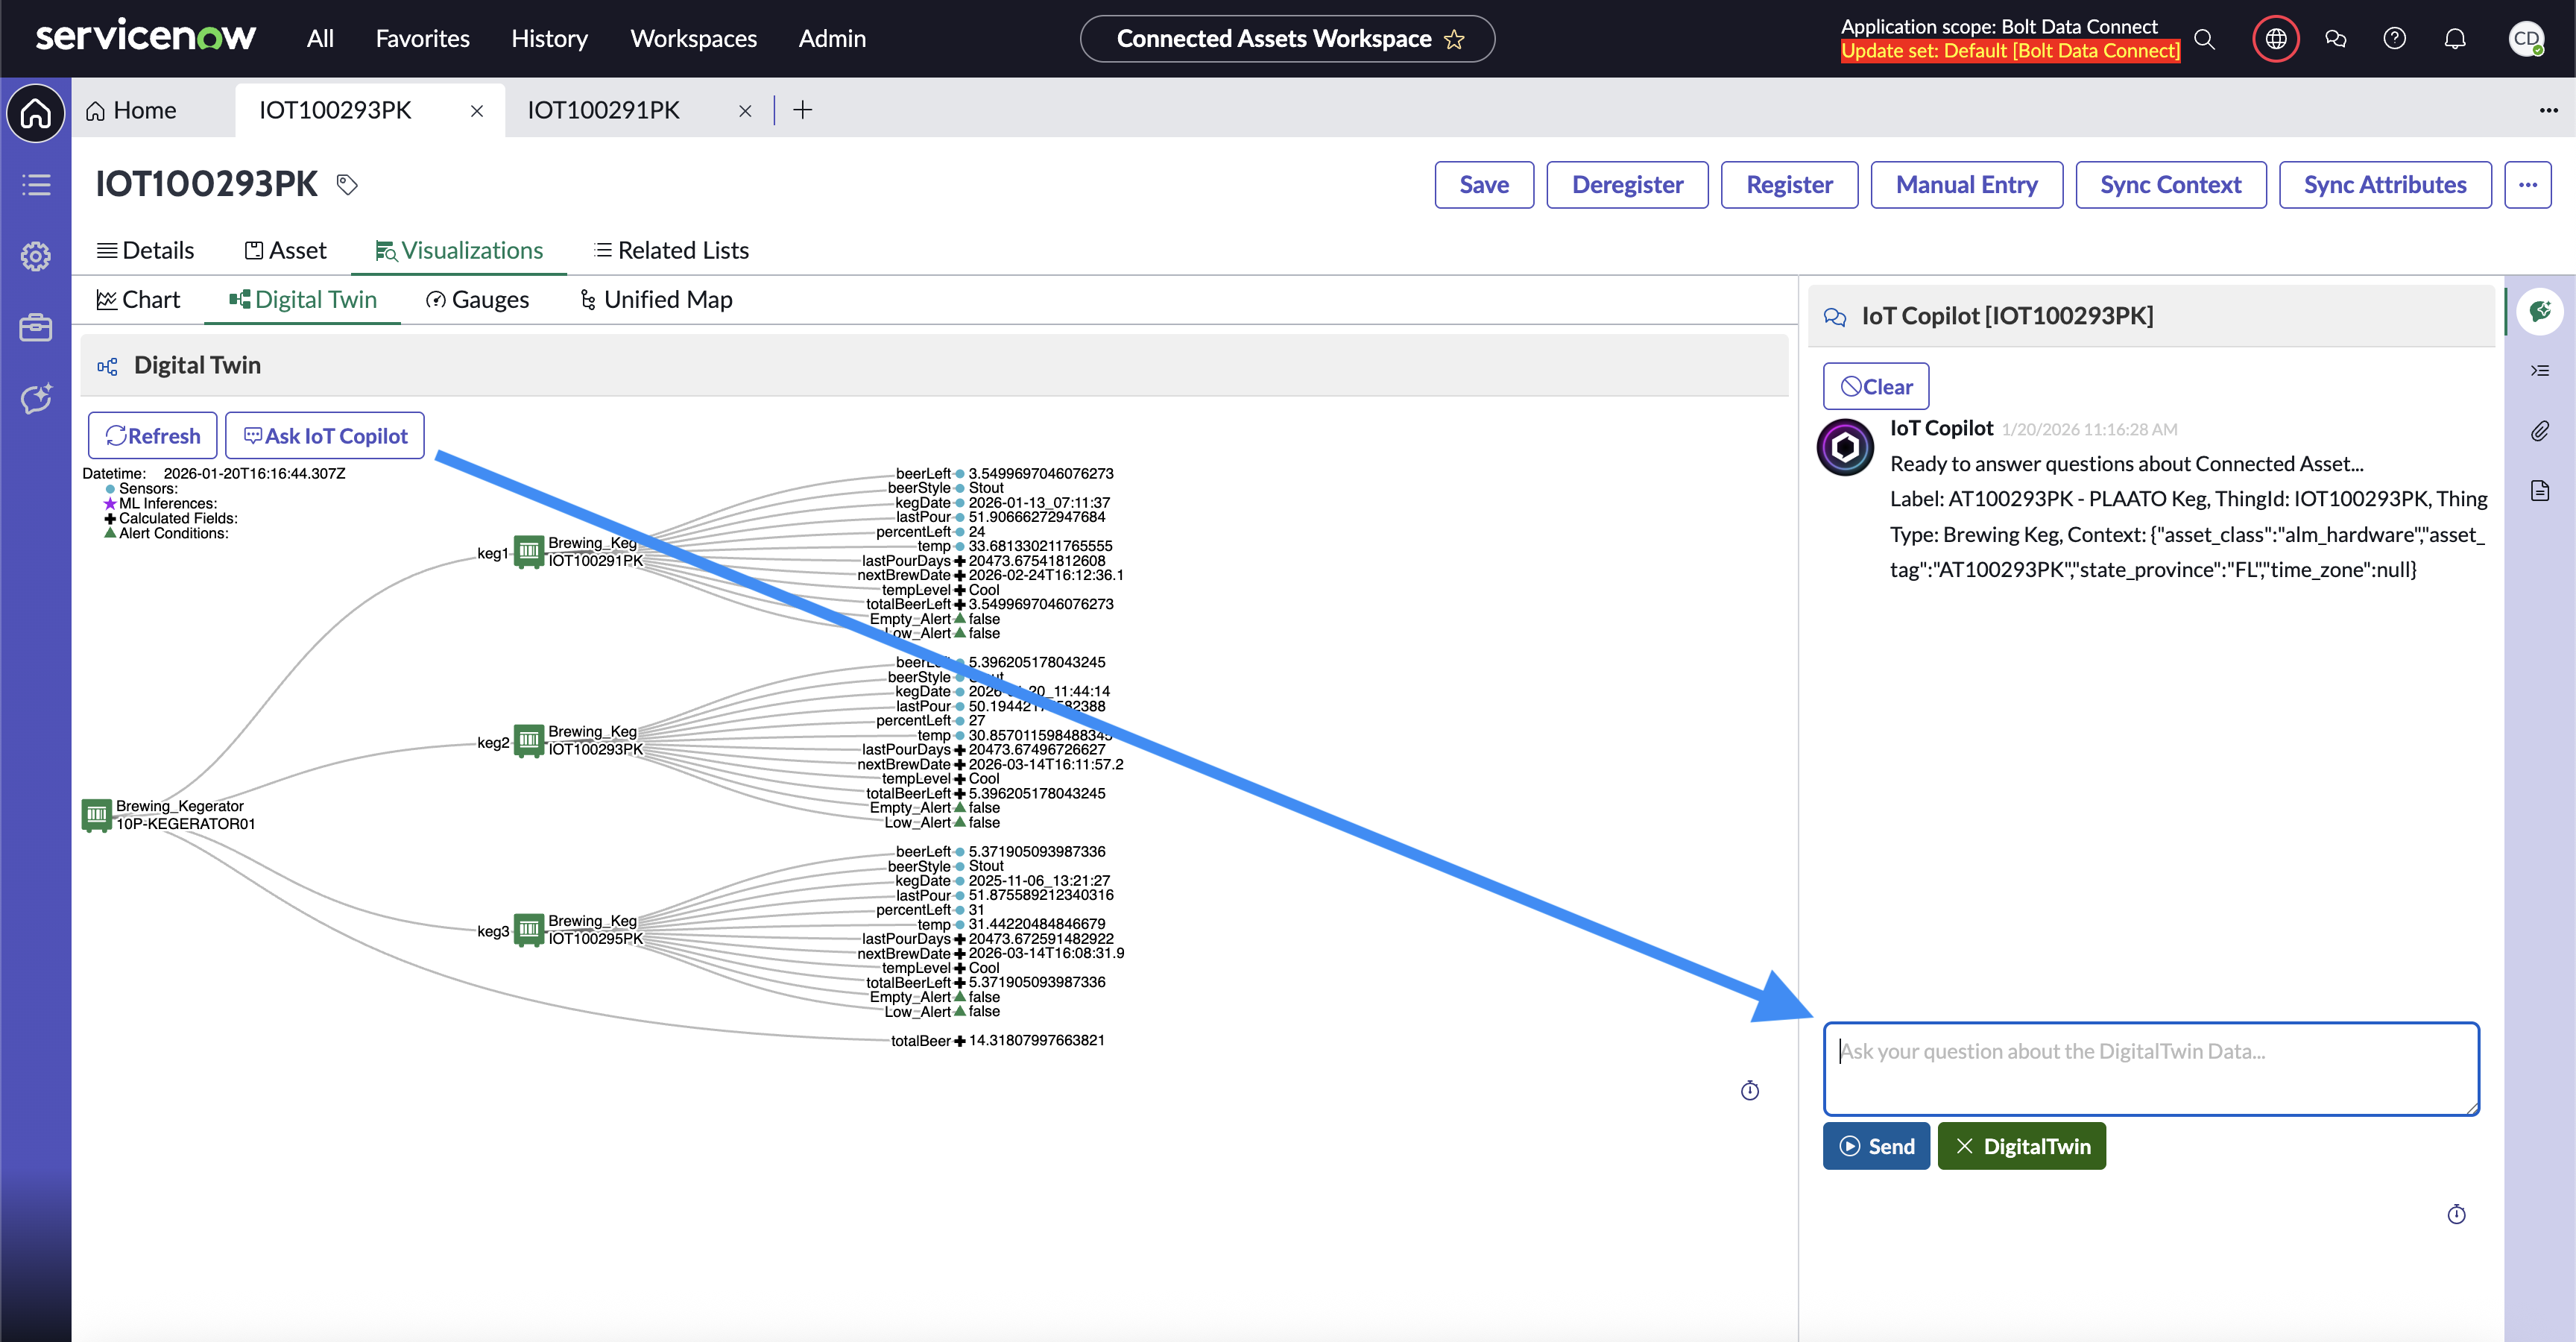
Task: Click the Sync Attributes button
Action: click(x=2385, y=184)
